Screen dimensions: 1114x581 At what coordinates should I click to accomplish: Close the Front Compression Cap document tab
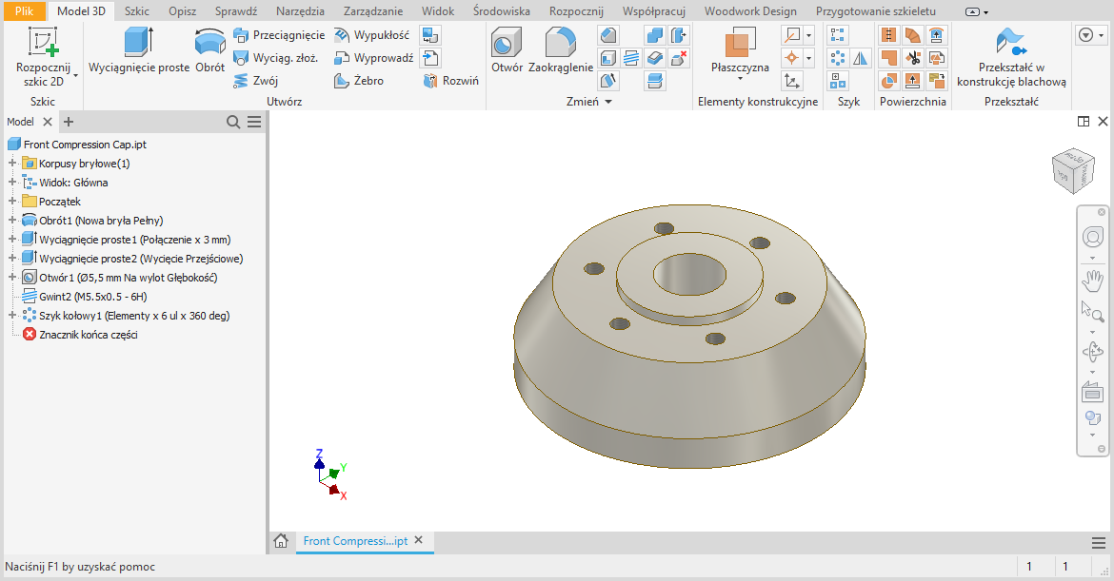(x=418, y=540)
